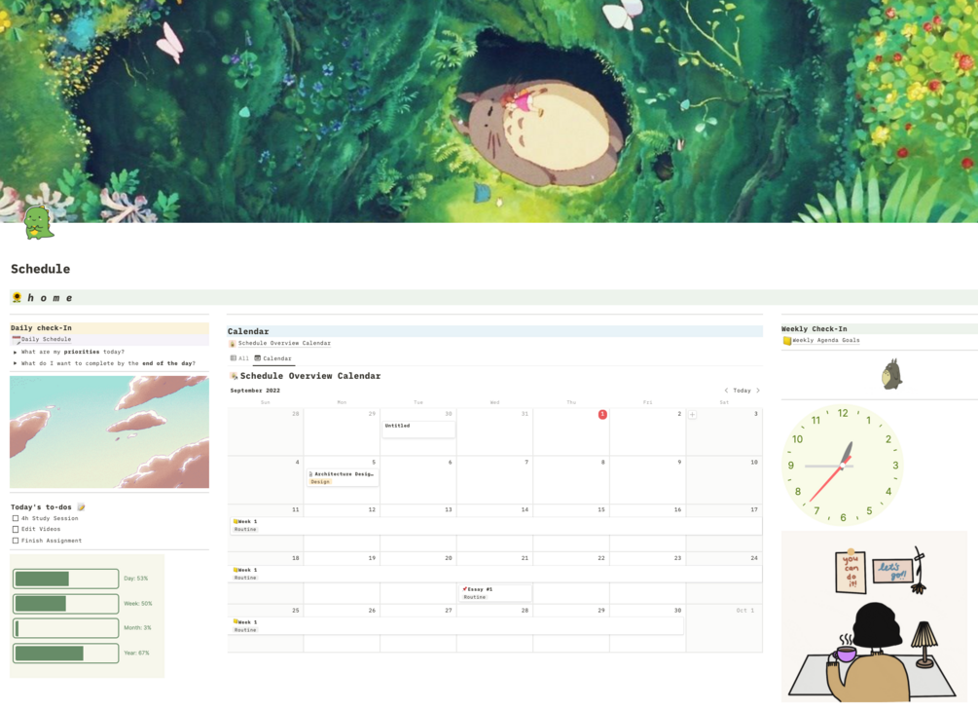Expand the 'end of the day' toggle
Viewport: 978px width, 711px height.
click(x=15, y=363)
